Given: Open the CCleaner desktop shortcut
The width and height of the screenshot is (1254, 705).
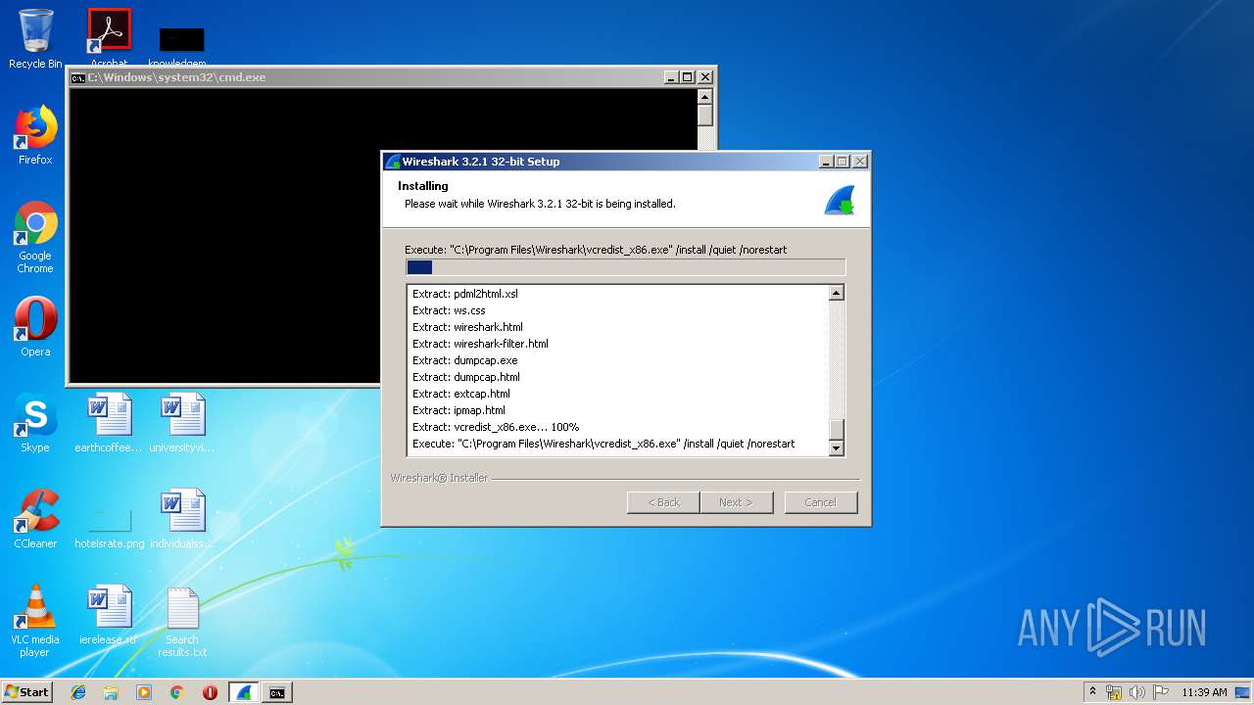Looking at the screenshot, I should pos(35,519).
